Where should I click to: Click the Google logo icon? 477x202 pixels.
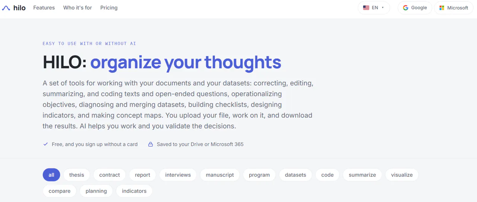coord(405,8)
